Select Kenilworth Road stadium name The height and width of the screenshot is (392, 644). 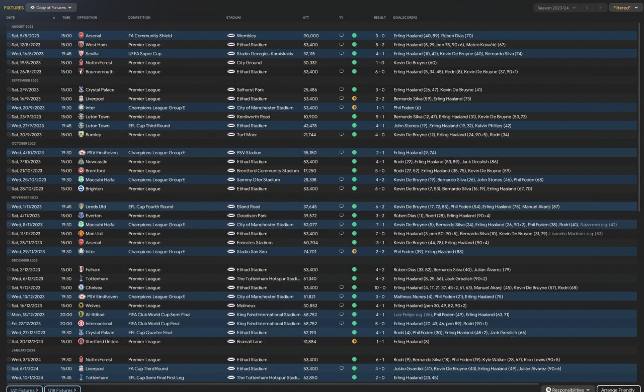[254, 117]
